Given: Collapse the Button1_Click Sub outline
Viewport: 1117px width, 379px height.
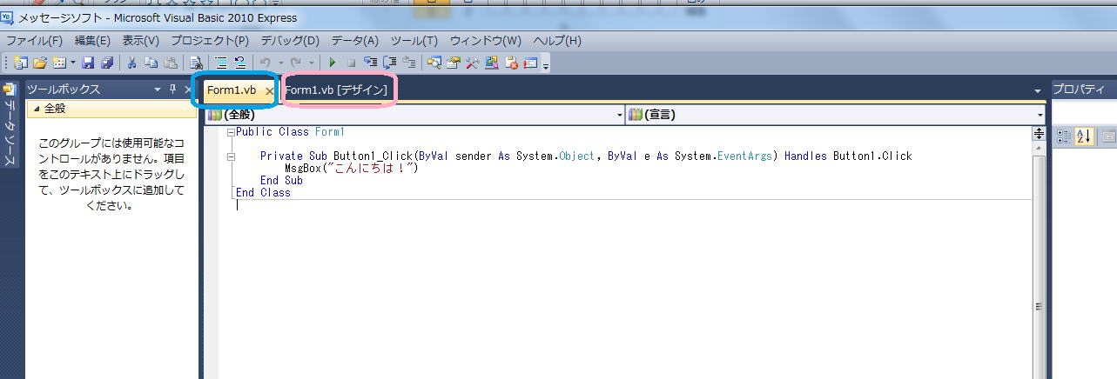Looking at the screenshot, I should click(230, 156).
